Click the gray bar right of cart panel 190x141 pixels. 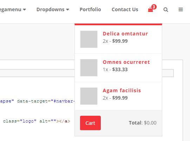[x=168, y=73]
